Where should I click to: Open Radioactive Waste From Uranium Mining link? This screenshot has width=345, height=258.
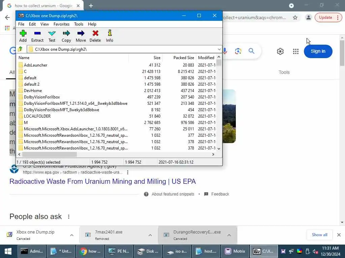(102, 181)
